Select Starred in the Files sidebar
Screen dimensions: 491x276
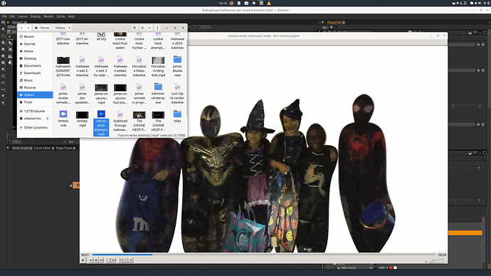pyautogui.click(x=35, y=44)
